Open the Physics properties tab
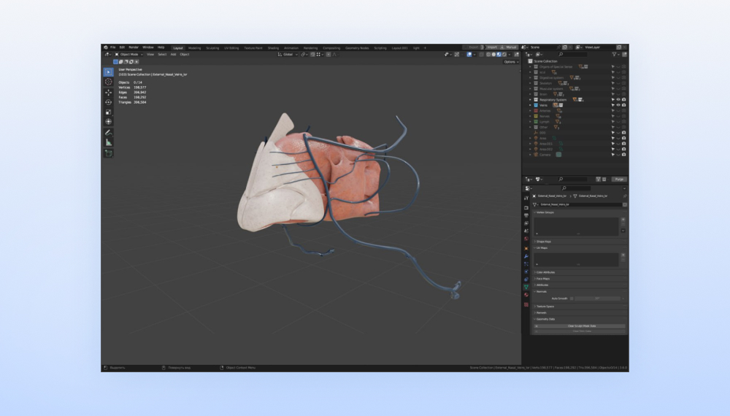 pyautogui.click(x=526, y=271)
